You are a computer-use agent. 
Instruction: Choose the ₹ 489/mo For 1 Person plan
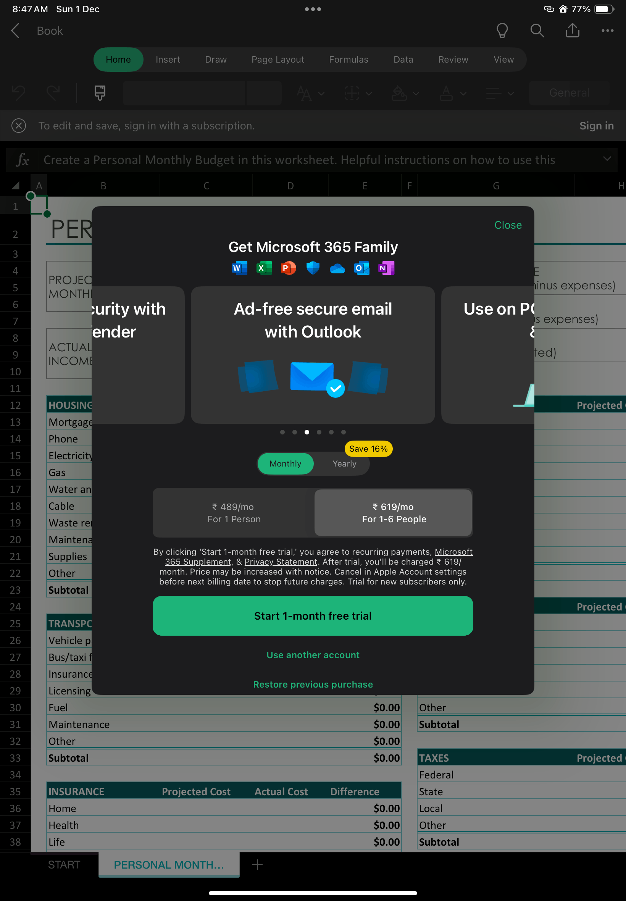pos(234,513)
